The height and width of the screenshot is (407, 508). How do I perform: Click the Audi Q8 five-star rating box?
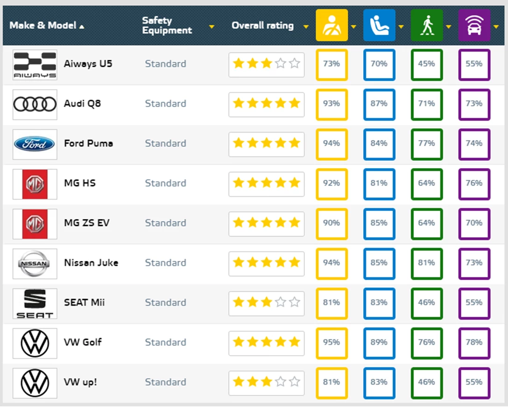pyautogui.click(x=266, y=104)
